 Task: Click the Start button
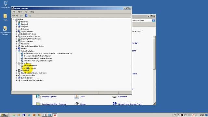pos(4,115)
